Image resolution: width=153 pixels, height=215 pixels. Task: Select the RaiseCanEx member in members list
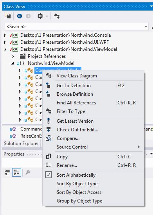pos(31,136)
